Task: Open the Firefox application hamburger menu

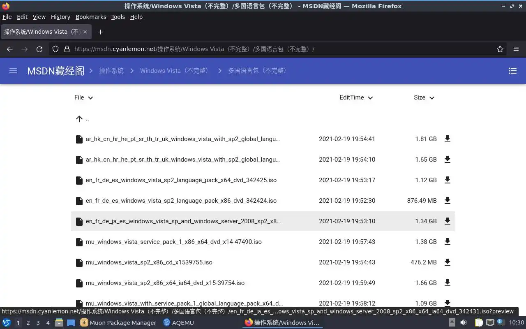Action: click(516, 49)
